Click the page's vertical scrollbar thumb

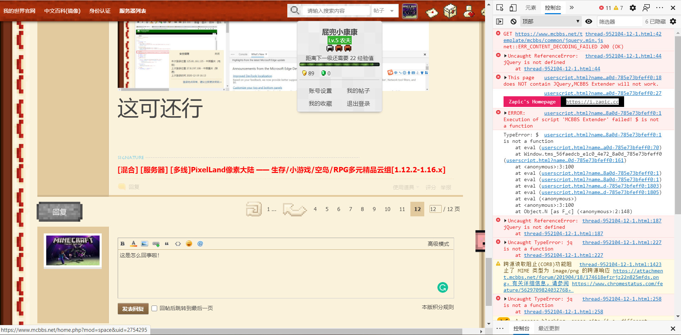(489, 282)
